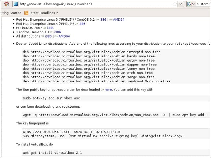Click the deb line for dapper non-free
This screenshot has width=211, height=158.
[x=90, y=65]
